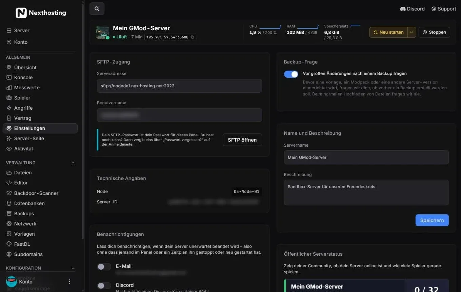Collapse the Konfiguration sidebar section
Screen dimensions: 461x292
tap(73, 268)
